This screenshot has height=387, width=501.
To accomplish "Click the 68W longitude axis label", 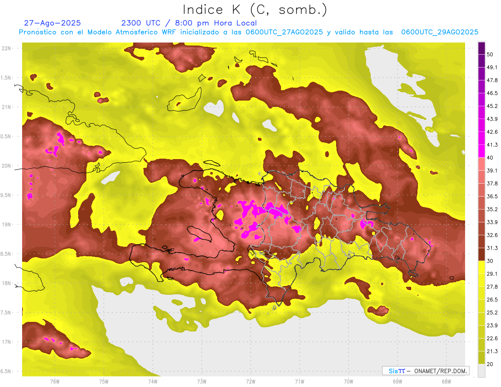I will click(446, 382).
